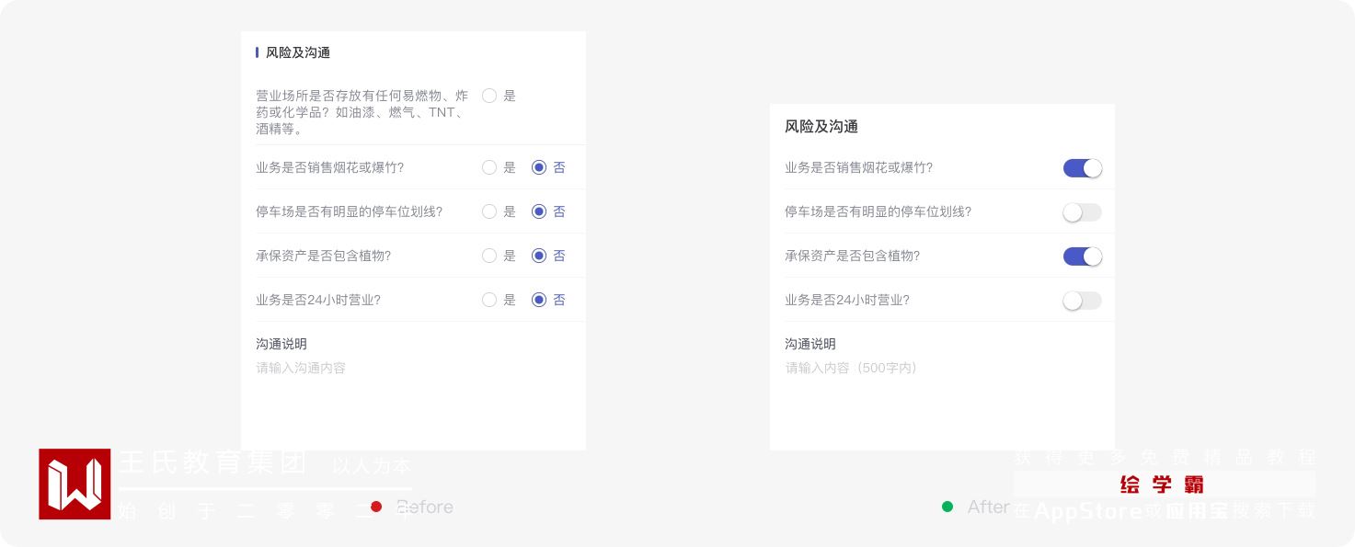
Task: Click the 风险及沟通 heading in After form
Action: [x=821, y=126]
